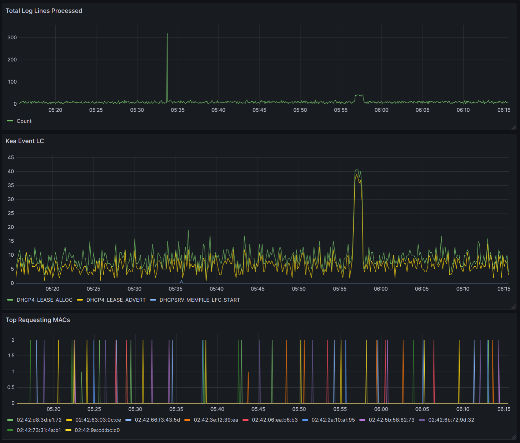
Task: Toggle DHCP4_LEASE_ADVERT legend series
Action: (116, 300)
